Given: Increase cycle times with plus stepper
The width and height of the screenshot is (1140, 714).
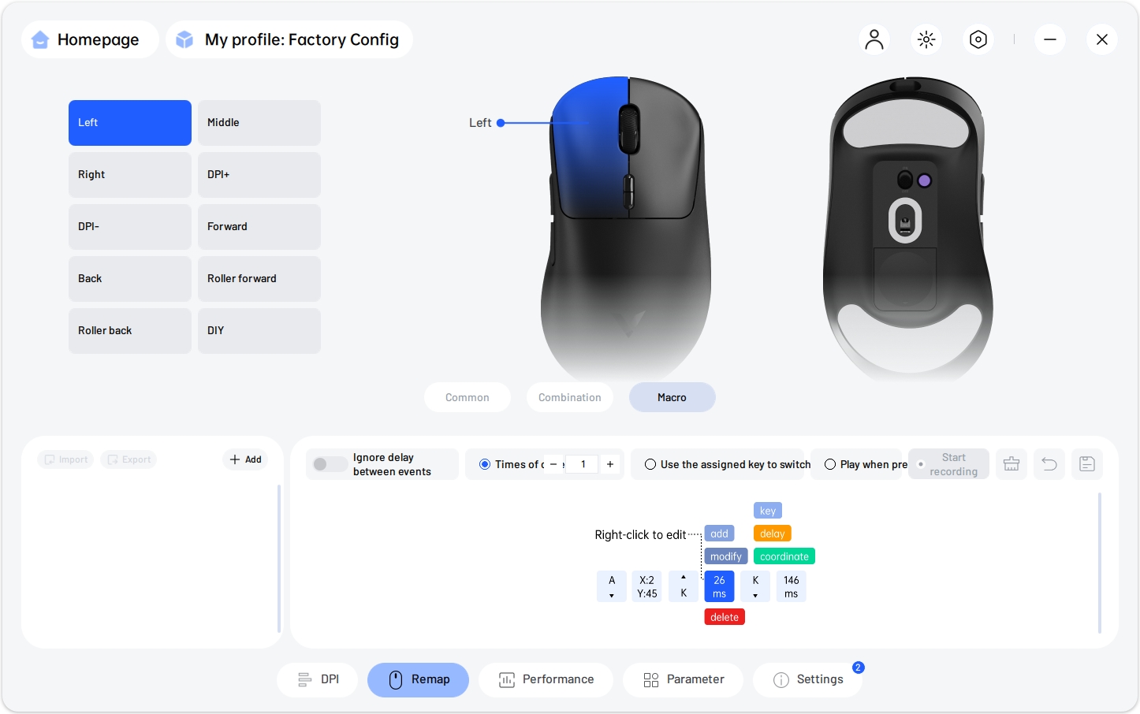Looking at the screenshot, I should click(x=610, y=464).
